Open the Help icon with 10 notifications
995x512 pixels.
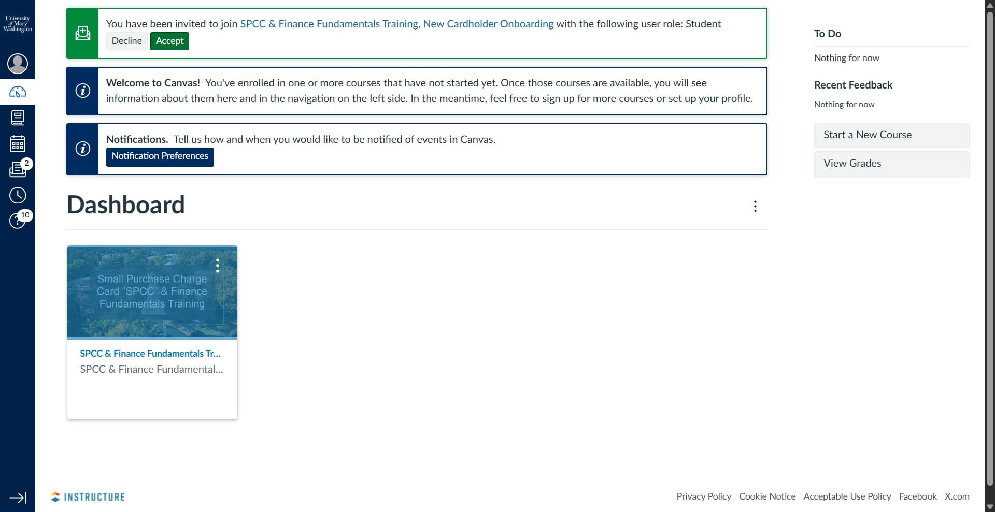[18, 221]
